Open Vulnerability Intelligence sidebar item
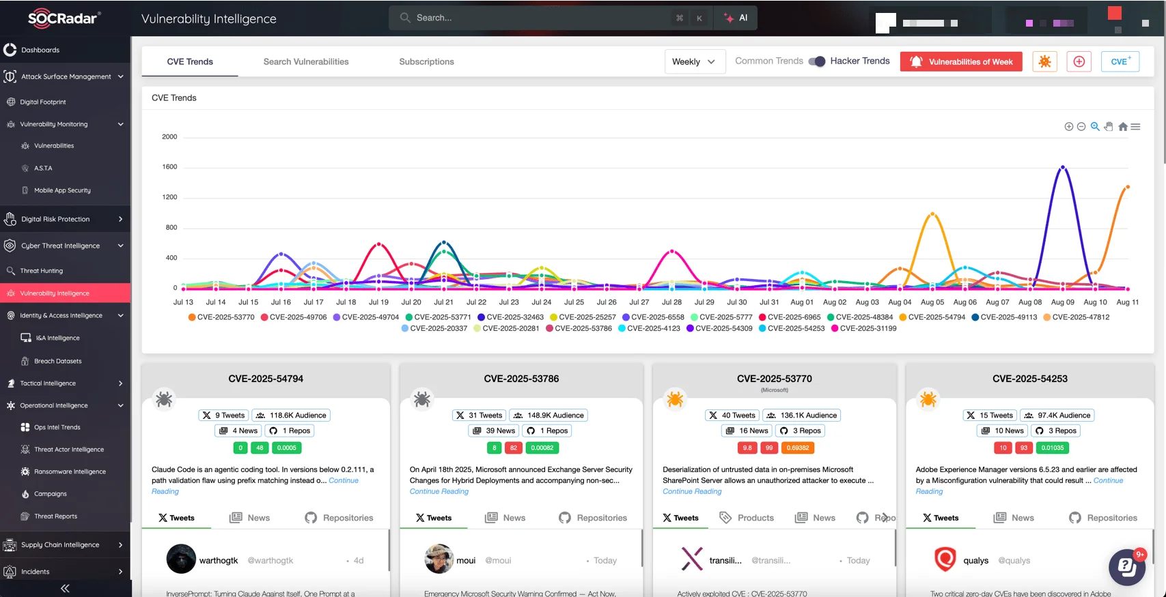Image resolution: width=1166 pixels, height=597 pixels. [65, 293]
